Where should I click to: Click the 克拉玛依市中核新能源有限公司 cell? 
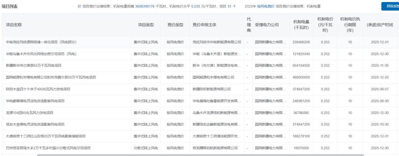[x=216, y=42]
